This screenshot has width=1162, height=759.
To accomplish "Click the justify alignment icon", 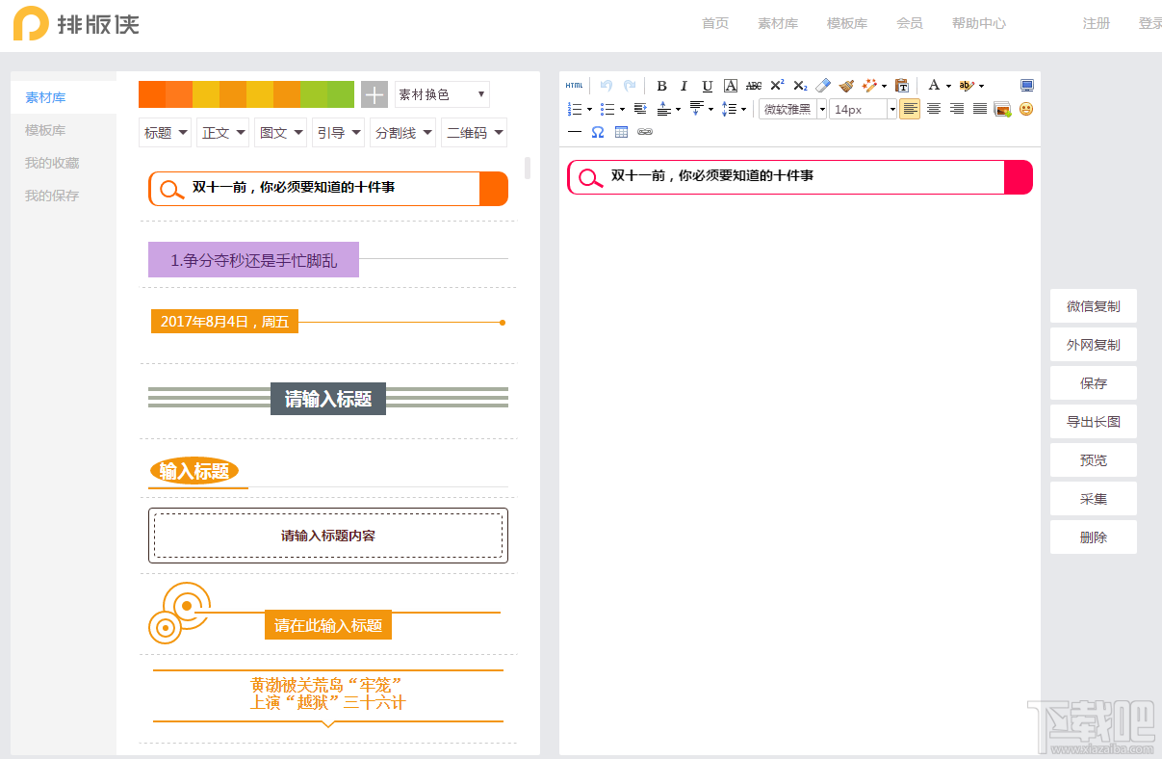I will (x=980, y=109).
